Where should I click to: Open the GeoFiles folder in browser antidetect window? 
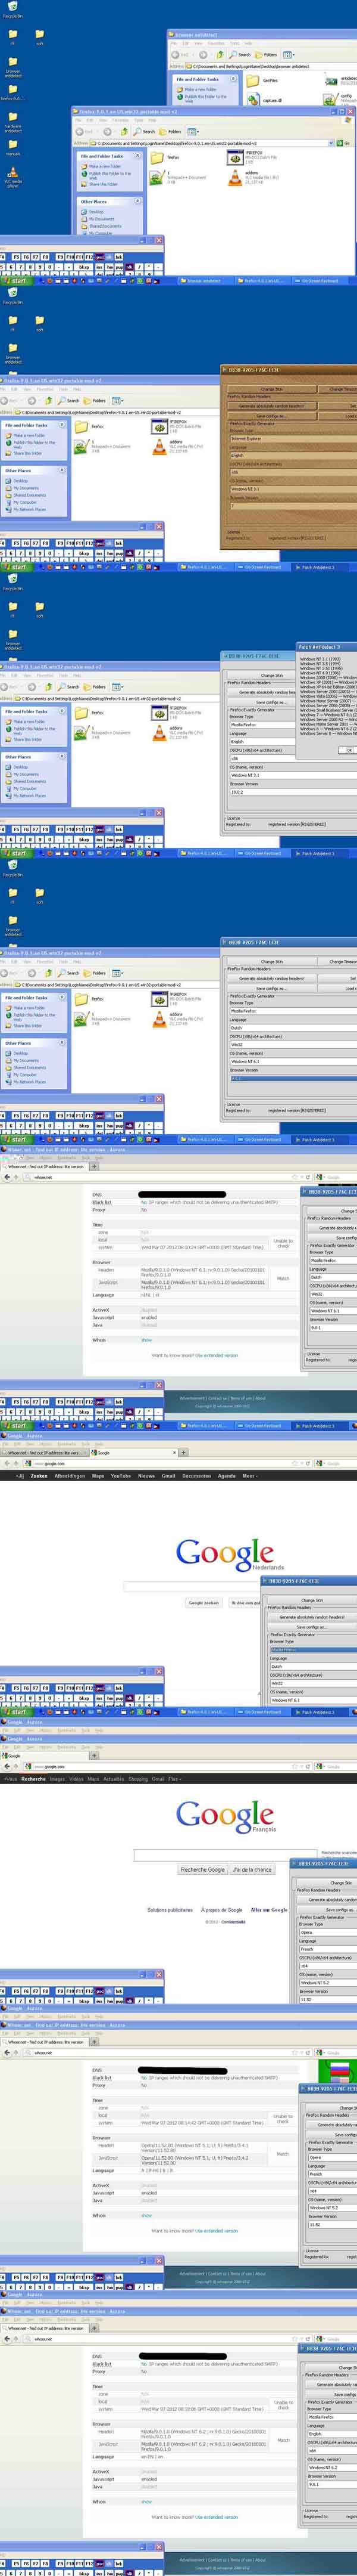coord(252,79)
